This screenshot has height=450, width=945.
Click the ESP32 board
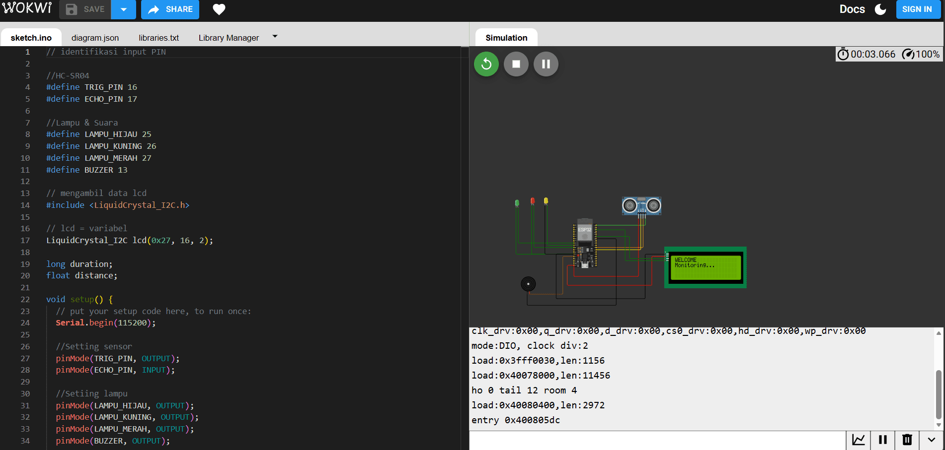[x=585, y=243]
